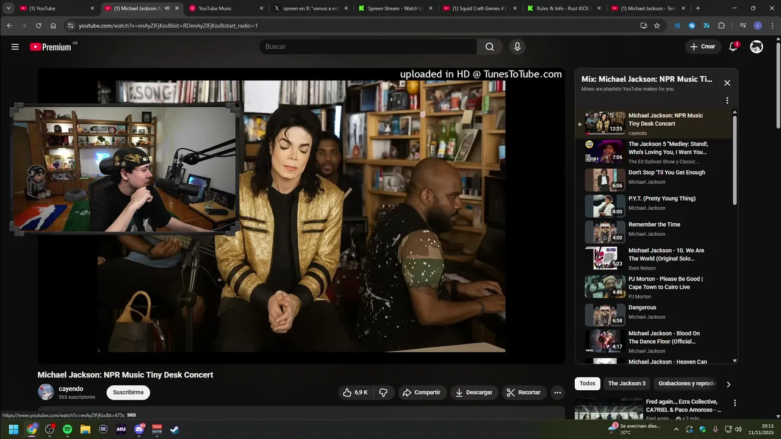The image size is (781, 439).
Task: Bookmark this page with star icon
Action: tap(657, 26)
